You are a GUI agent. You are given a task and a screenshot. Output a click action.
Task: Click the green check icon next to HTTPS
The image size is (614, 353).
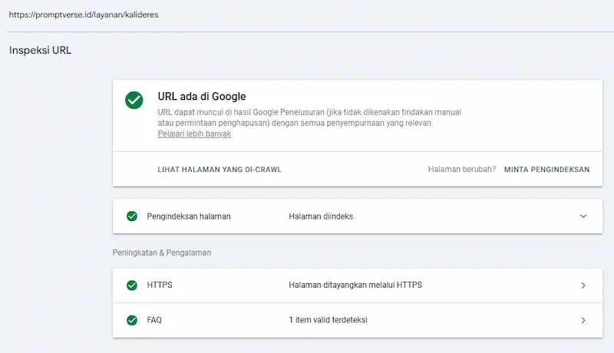tap(132, 285)
